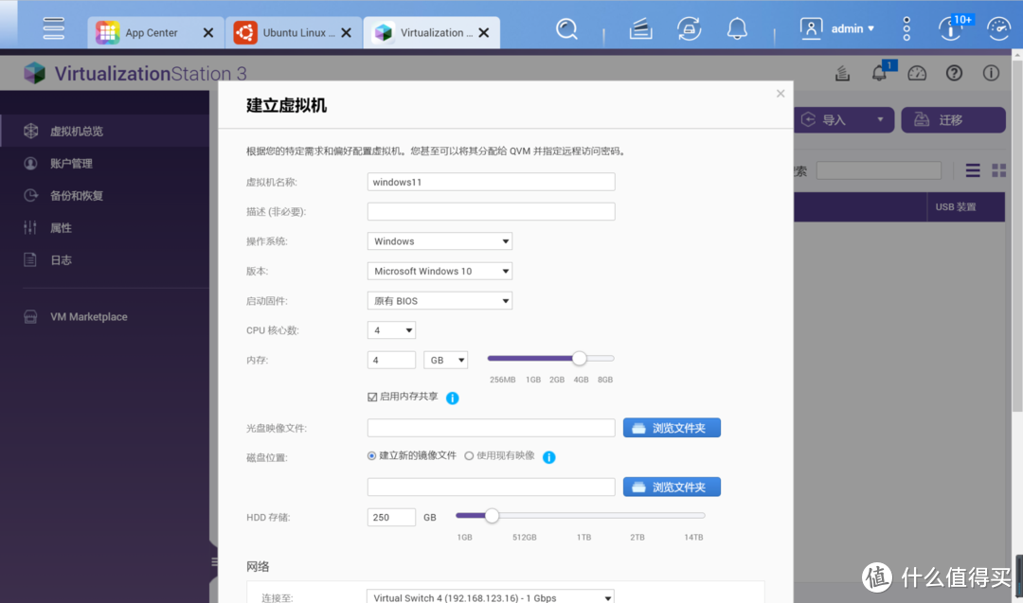Toggle the 启用内存共享 checkbox

[x=372, y=397]
